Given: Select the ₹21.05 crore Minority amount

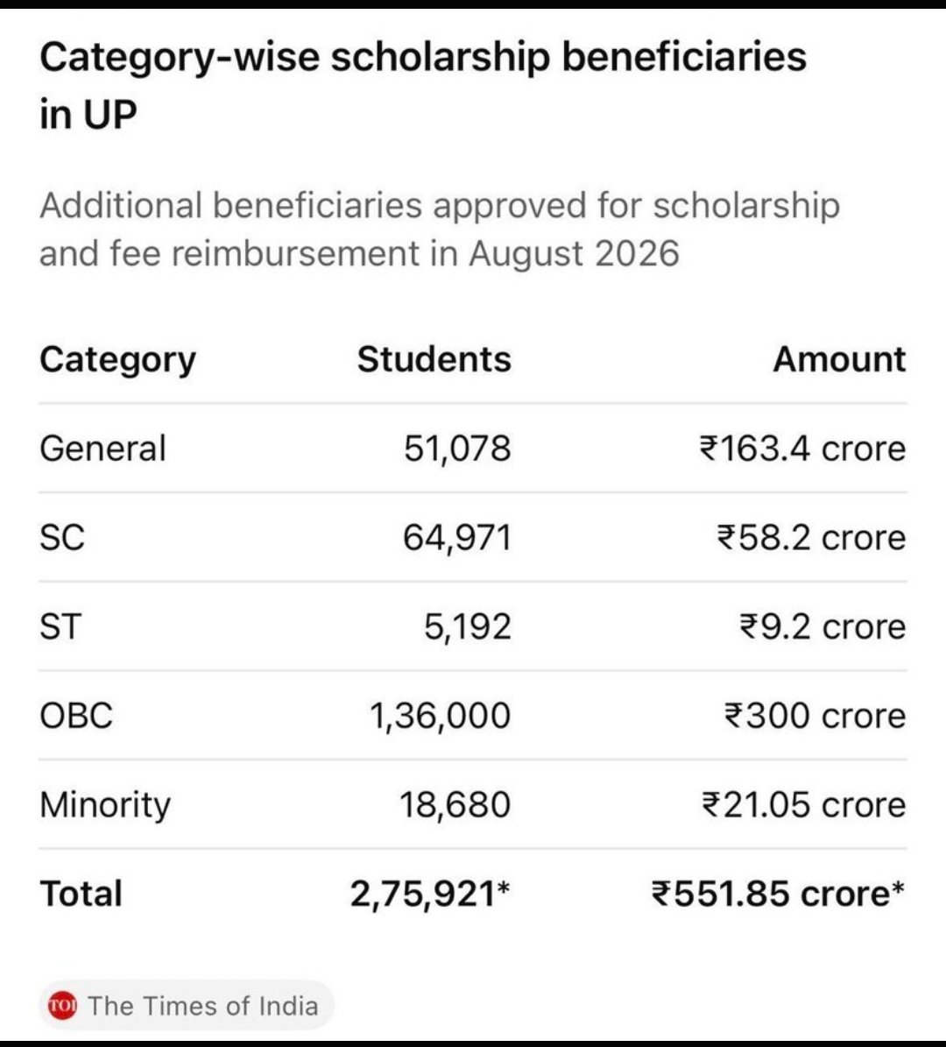Looking at the screenshot, I should point(804,804).
